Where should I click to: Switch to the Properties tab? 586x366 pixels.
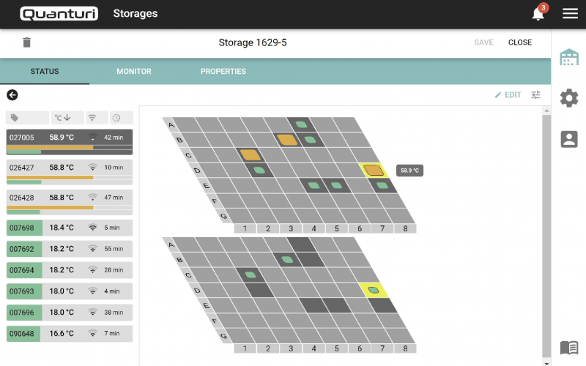tap(223, 72)
